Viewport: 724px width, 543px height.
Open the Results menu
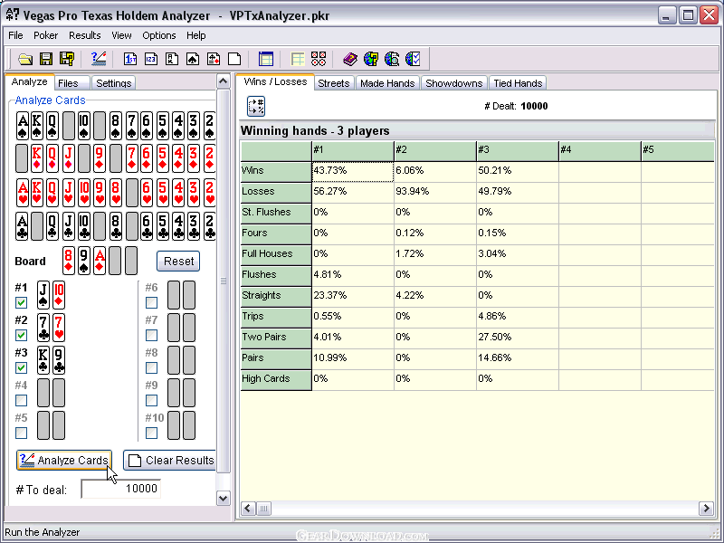pyautogui.click(x=84, y=35)
